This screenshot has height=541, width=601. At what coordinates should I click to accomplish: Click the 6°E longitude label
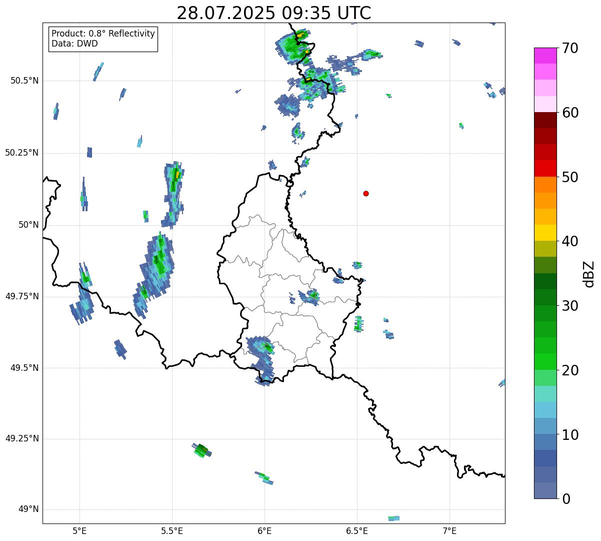coord(264,530)
